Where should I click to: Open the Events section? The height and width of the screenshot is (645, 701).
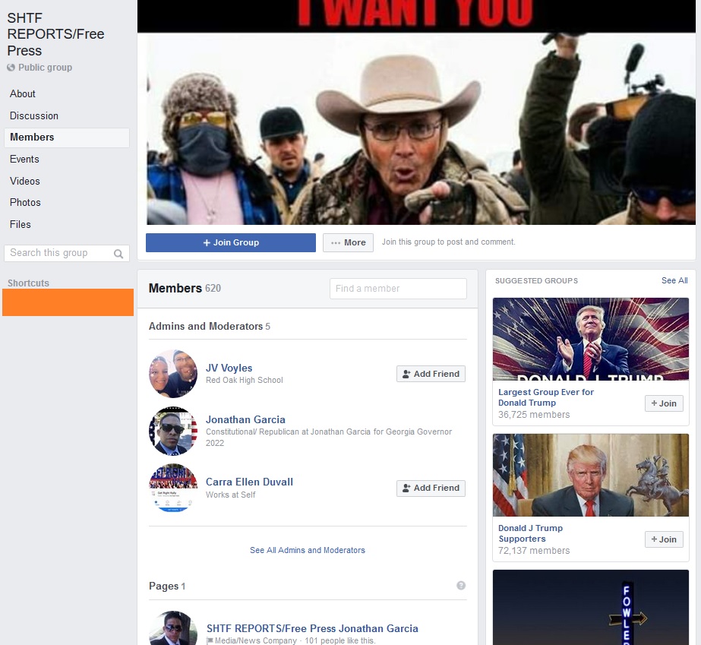[x=24, y=160]
